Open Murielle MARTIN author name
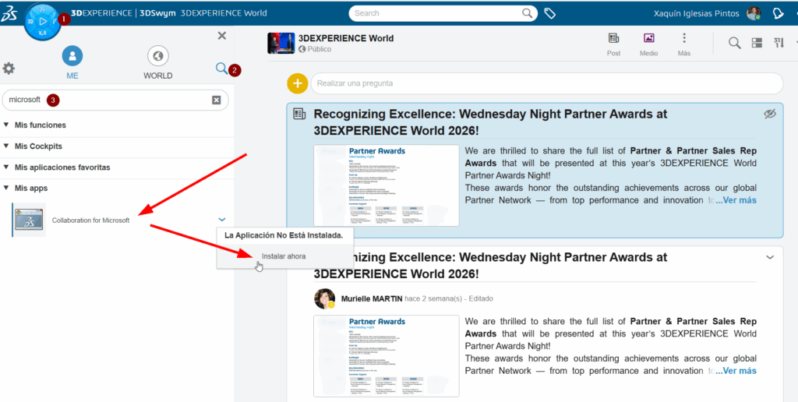Viewport: 798px width, 402px height. (x=372, y=298)
